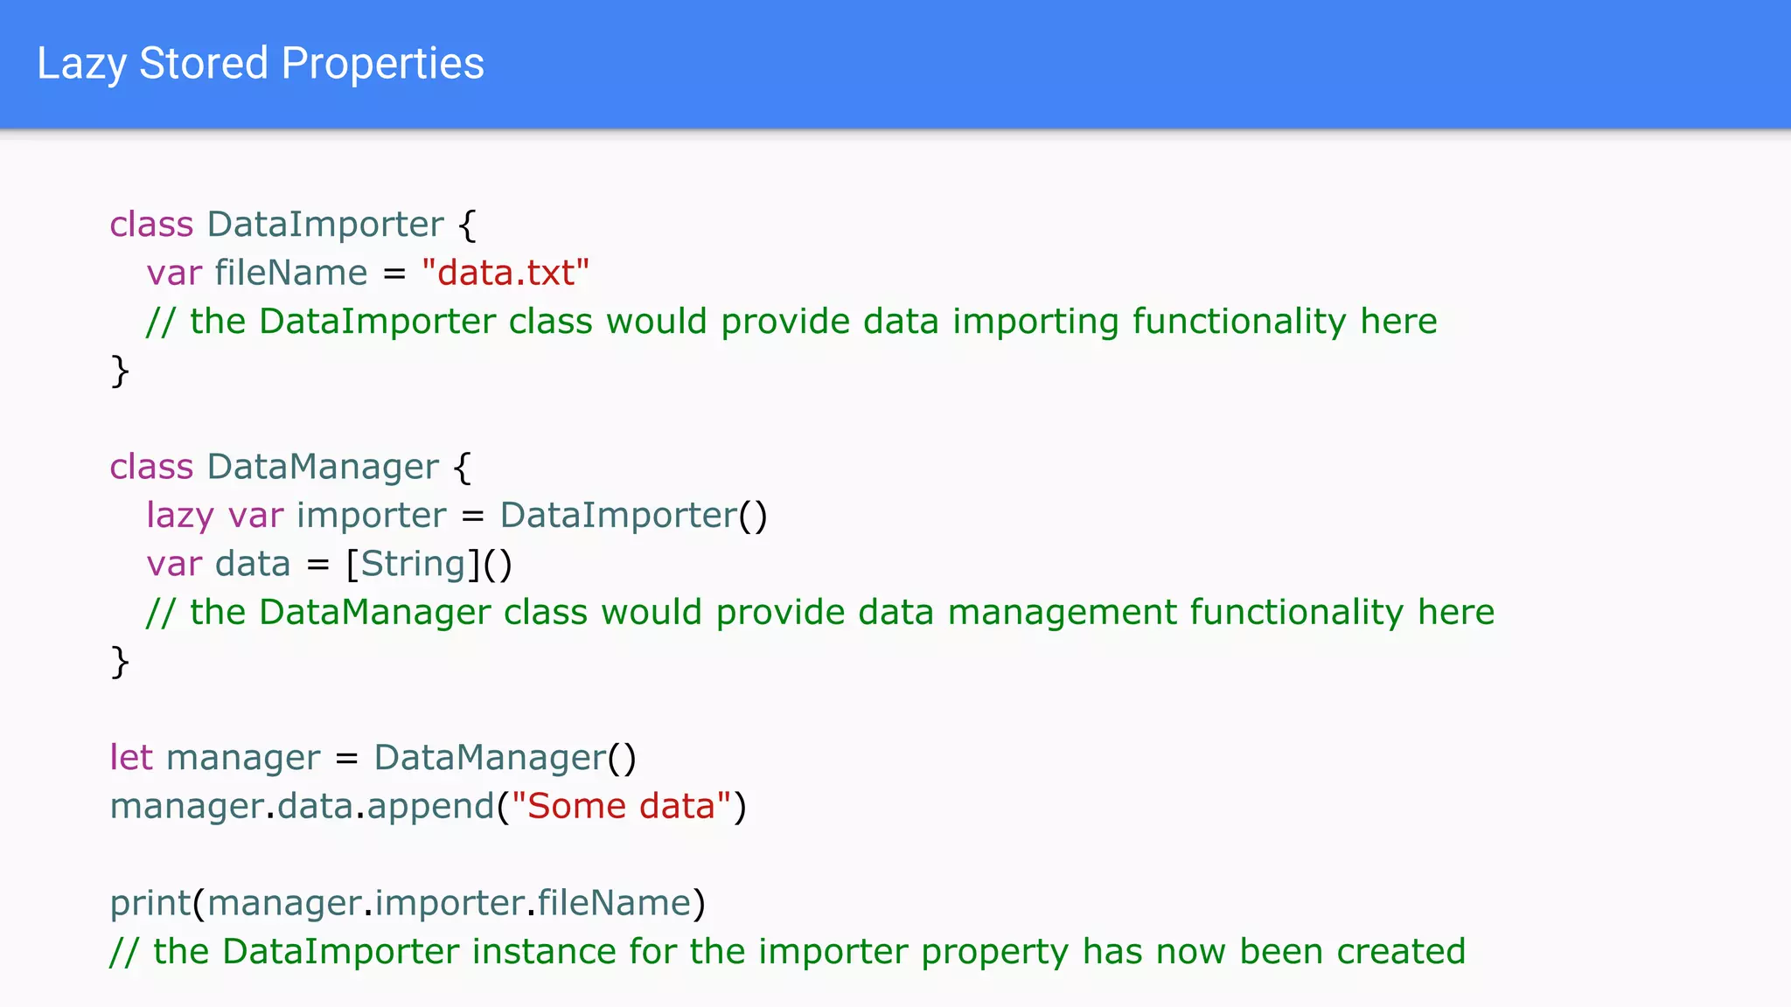Screen dimensions: 1791x1007
Task: Click the 'class DataImporter {' line
Action: click(292, 225)
